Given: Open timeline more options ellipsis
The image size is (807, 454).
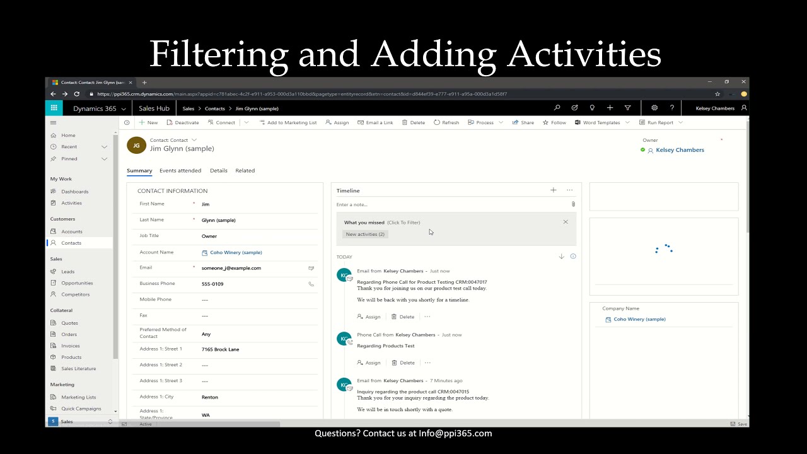Looking at the screenshot, I should 570,190.
